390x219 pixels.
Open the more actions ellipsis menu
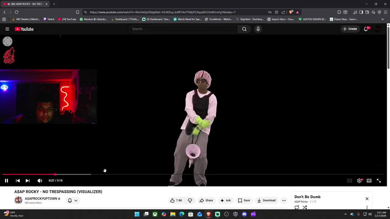point(284,200)
